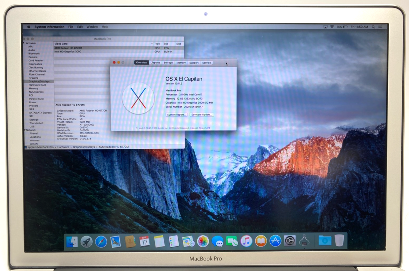Open the Window menu
Viewport: 409px width, 271px height.
pyautogui.click(x=92, y=27)
